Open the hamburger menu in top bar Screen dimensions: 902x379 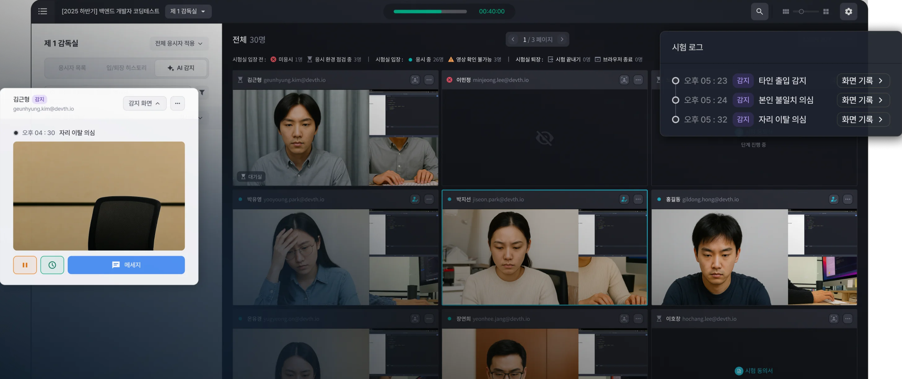(x=43, y=11)
